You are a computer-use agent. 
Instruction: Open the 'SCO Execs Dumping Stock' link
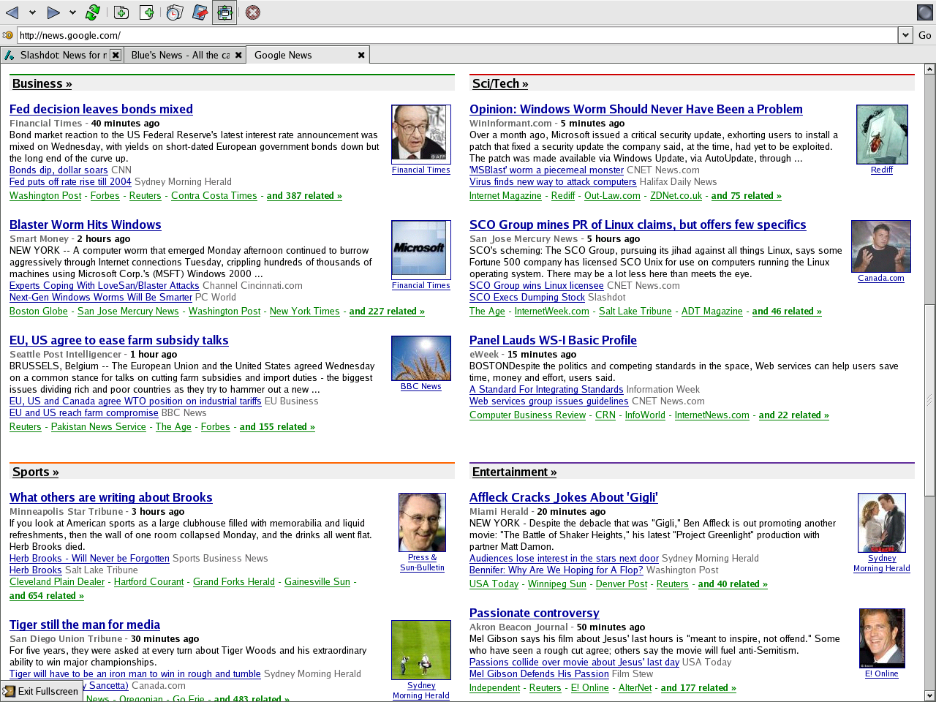(527, 297)
